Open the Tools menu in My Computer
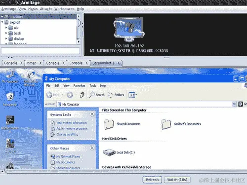Viewport: 247px width, 185px height. (x=93, y=85)
